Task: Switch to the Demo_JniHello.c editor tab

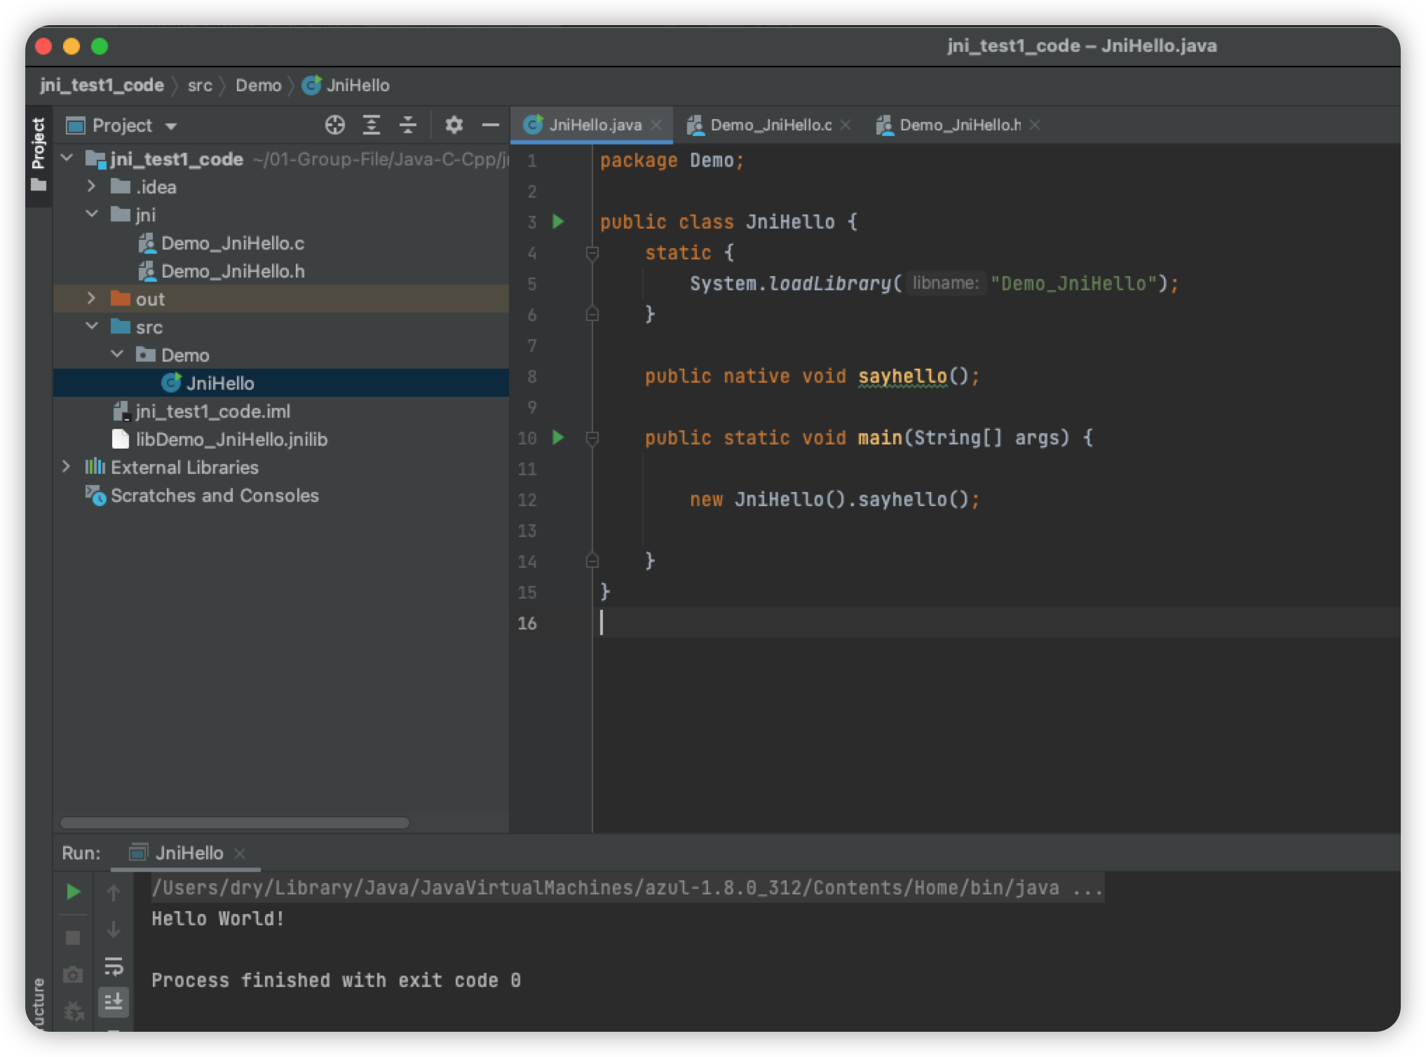Action: point(770,125)
